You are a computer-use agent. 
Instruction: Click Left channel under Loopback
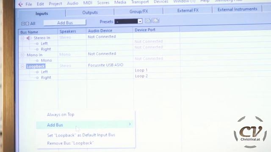tap(44, 72)
